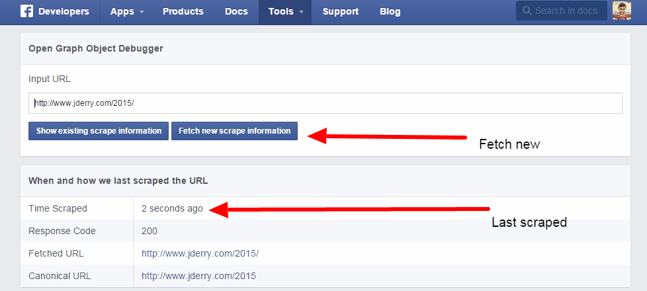Select the '2 seconds ago' value

172,208
